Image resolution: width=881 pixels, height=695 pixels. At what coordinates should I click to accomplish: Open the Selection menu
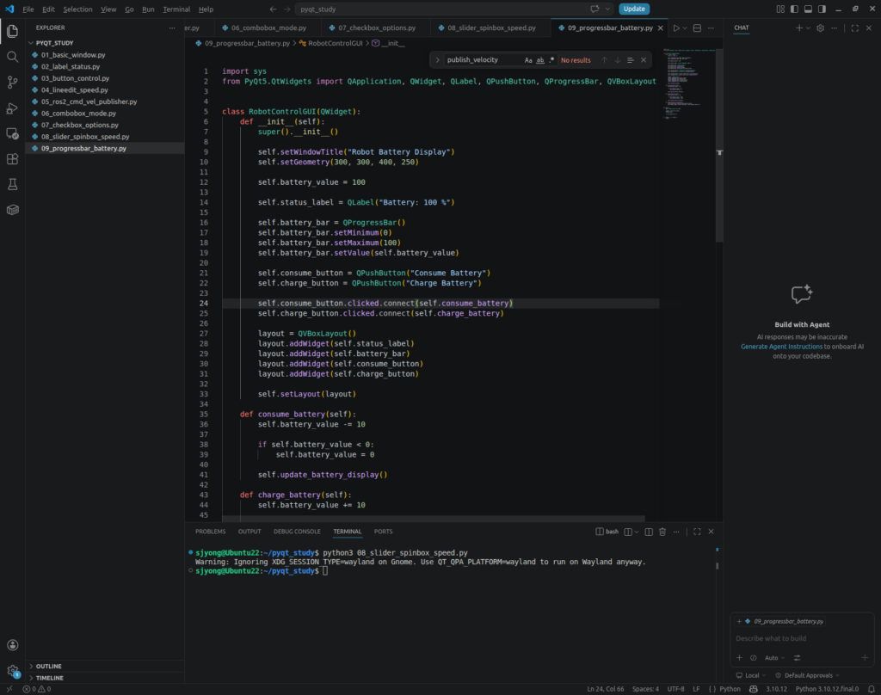pyautogui.click(x=77, y=9)
